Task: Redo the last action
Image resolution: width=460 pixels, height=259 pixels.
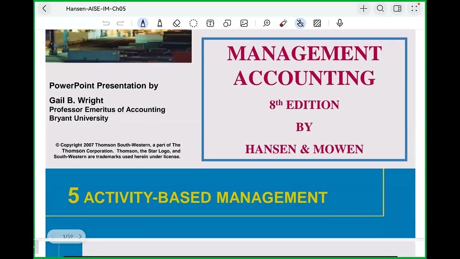Action: pos(120,23)
